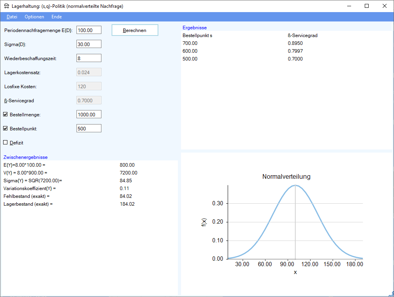Minimize the Lagerhaltung window
394x297 pixels.
348,6
